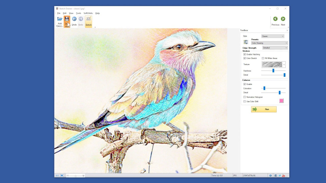Select the pink Use Color Shift swatch
Image resolution: width=326 pixels, height=183 pixels.
pos(281,101)
